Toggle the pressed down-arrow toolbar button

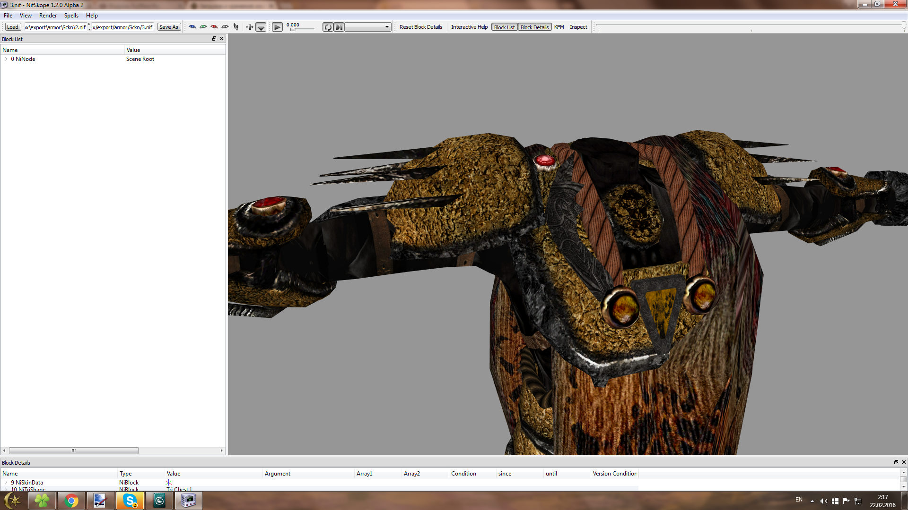coord(261,27)
